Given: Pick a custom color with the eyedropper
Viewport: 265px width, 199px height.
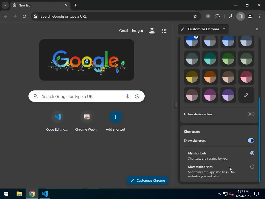Looking at the screenshot, I should coord(246,95).
